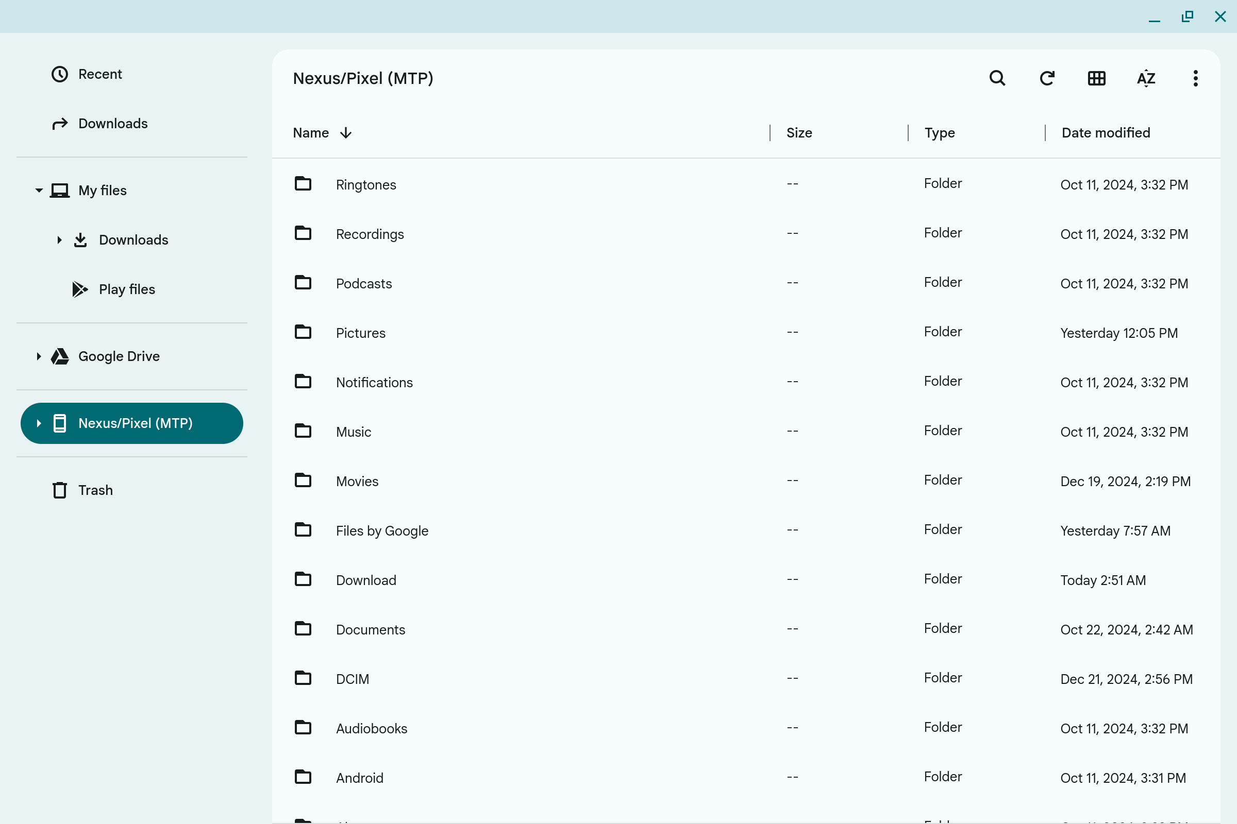Refresh the Nexus/Pixel (MTP) file listing
The height and width of the screenshot is (824, 1237).
(x=1047, y=78)
